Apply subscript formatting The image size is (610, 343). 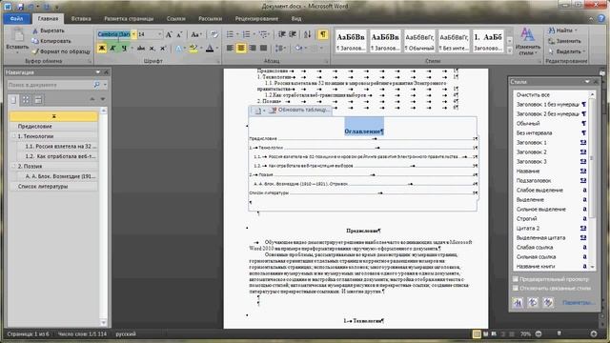(x=152, y=49)
